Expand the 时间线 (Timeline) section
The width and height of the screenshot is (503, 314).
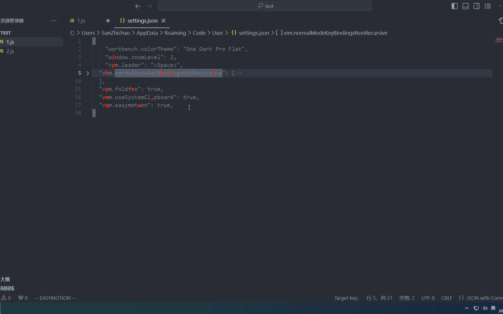pos(7,288)
